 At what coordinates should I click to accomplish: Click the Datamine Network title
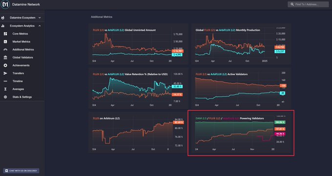point(26,4)
